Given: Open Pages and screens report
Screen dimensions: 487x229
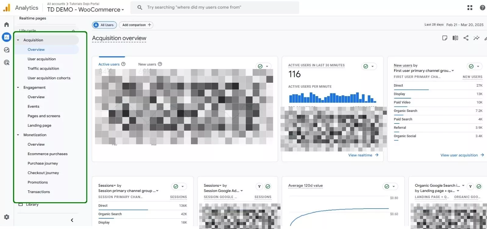Looking at the screenshot, I should click(x=44, y=116).
